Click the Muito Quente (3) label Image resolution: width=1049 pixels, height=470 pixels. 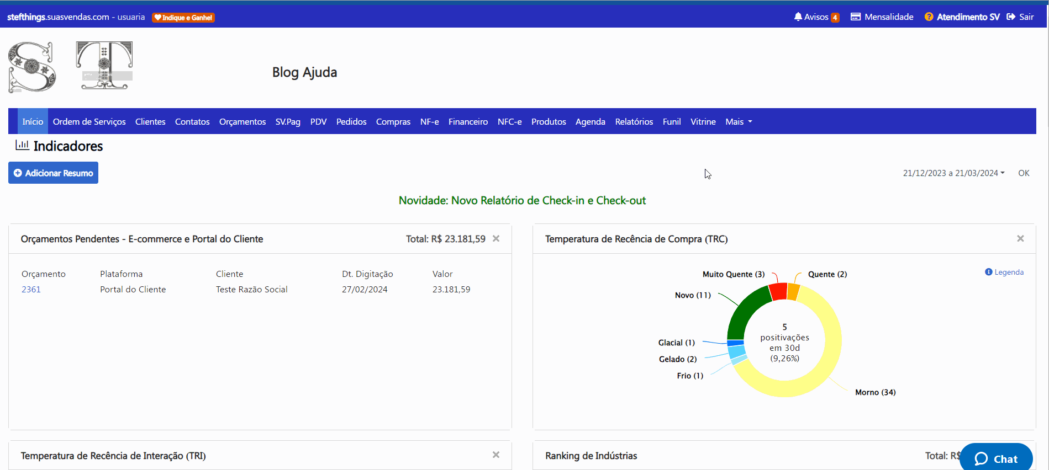[x=734, y=274]
